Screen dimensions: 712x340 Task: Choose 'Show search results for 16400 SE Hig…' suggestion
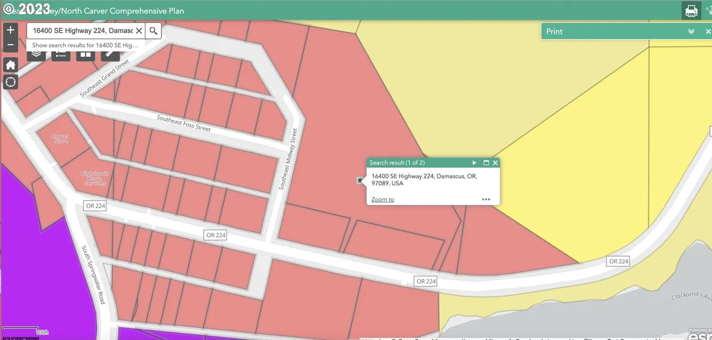pos(85,45)
